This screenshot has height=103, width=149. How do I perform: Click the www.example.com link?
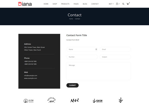point(31,78)
